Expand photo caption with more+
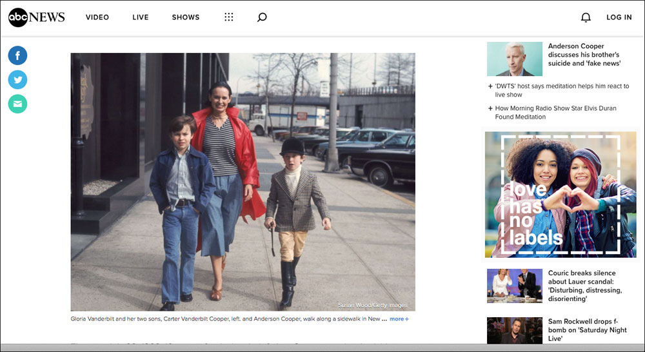The height and width of the screenshot is (352, 645). point(399,319)
